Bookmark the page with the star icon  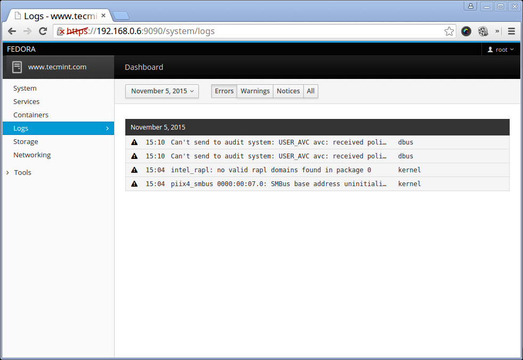(x=449, y=31)
